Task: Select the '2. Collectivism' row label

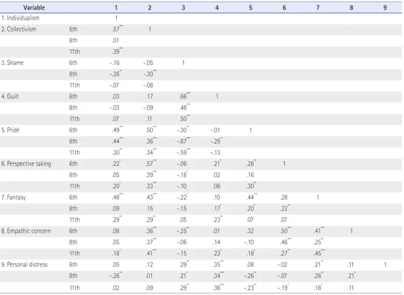Action: [18, 29]
